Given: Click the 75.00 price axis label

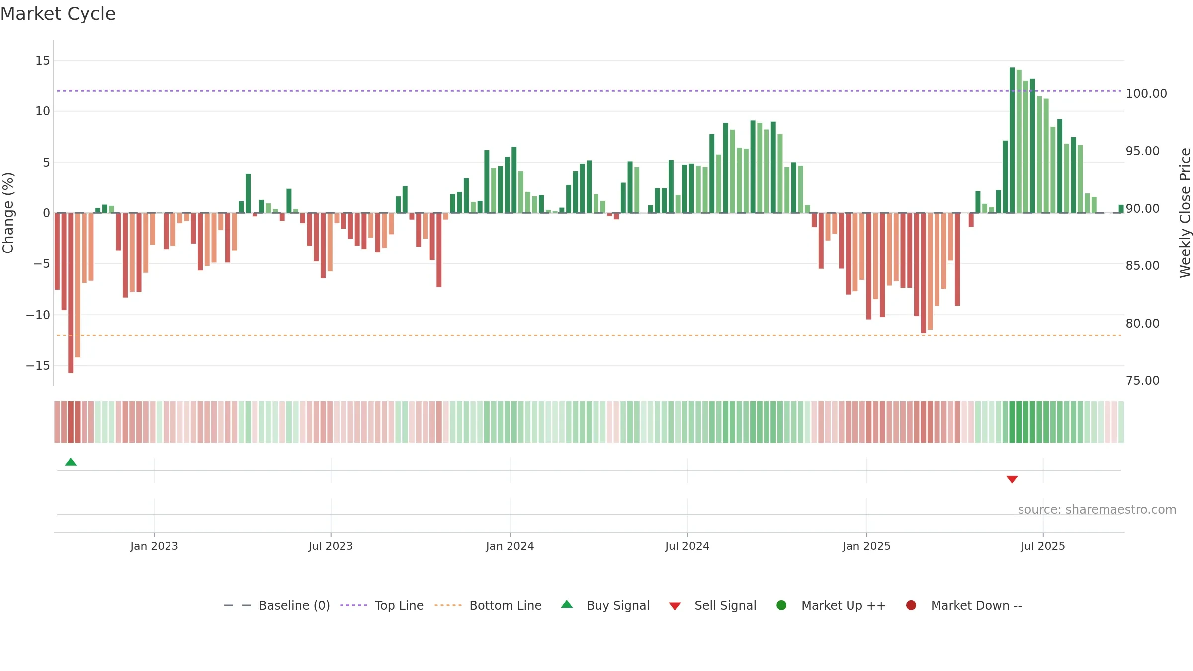Looking at the screenshot, I should [x=1142, y=381].
